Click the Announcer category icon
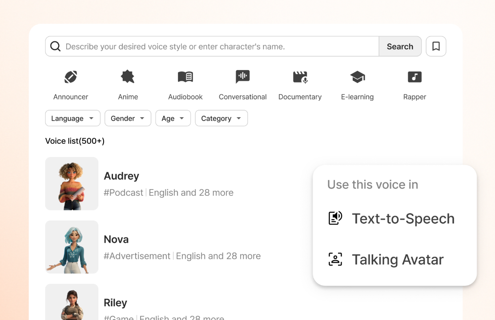The image size is (495, 320). [71, 77]
